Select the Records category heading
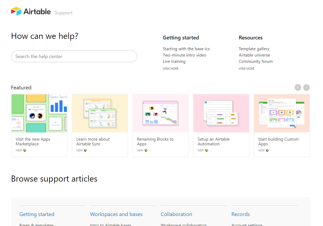 point(240,214)
